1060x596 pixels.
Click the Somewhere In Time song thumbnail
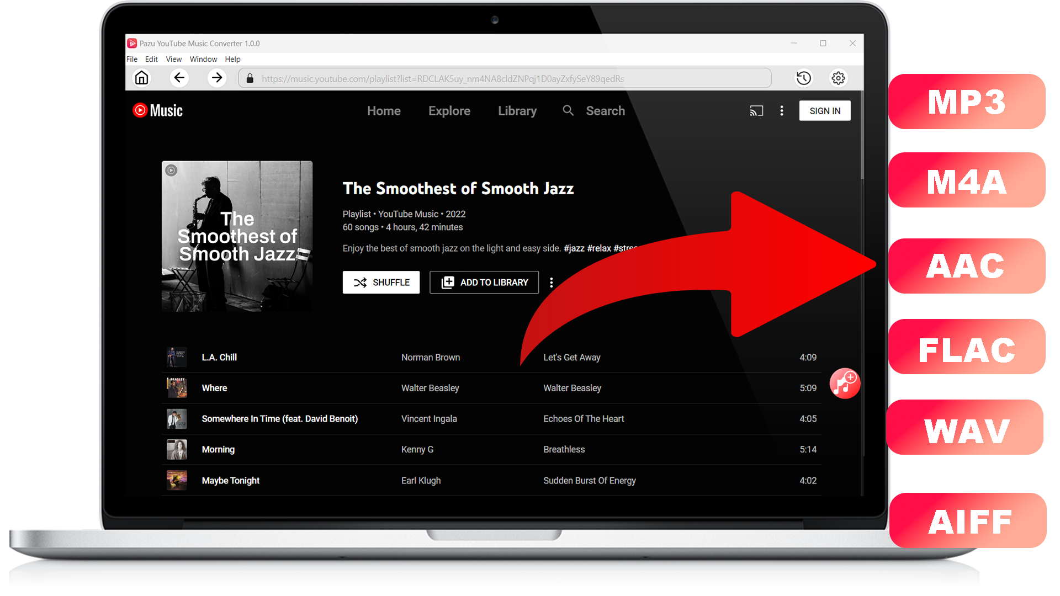[x=177, y=419]
